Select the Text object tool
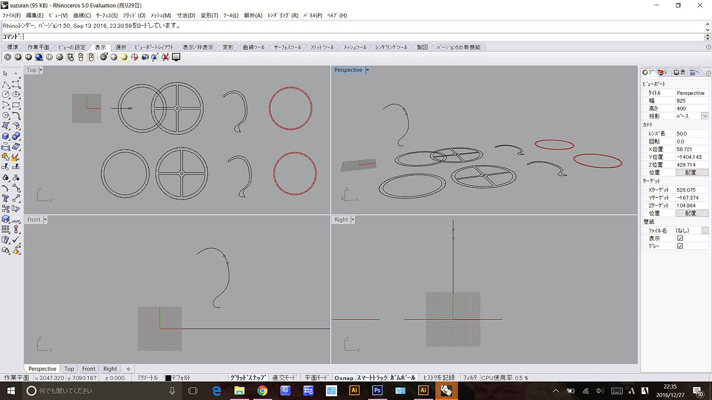712x400 pixels. coord(6,198)
